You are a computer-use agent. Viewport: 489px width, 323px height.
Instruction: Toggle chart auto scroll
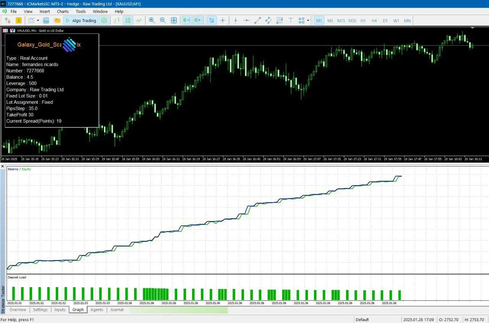click(186, 21)
